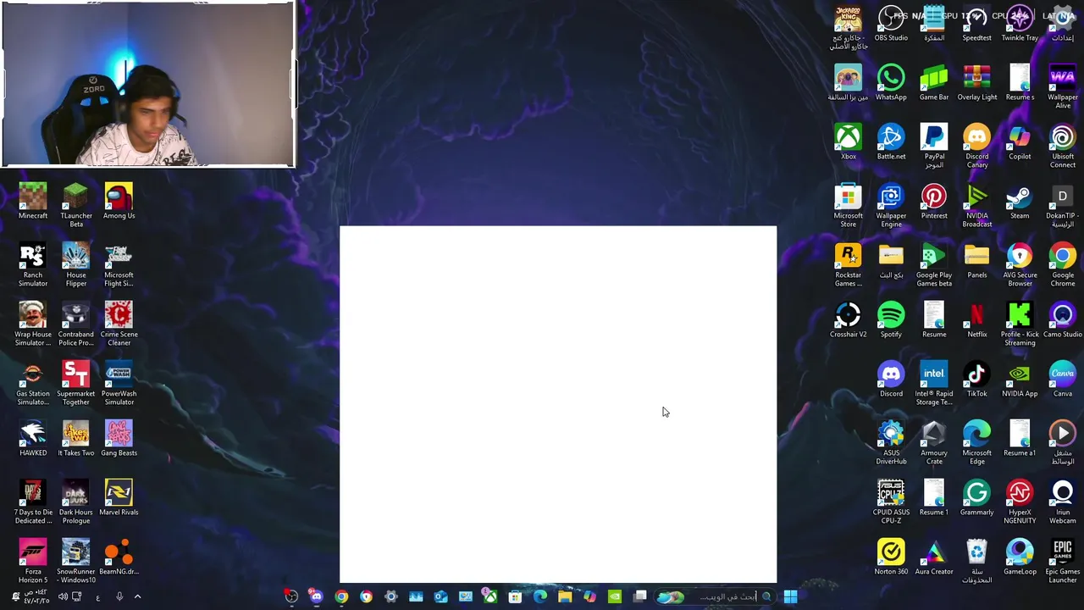Open Microsoft Store desktop shortcut
The width and height of the screenshot is (1084, 610).
point(848,205)
